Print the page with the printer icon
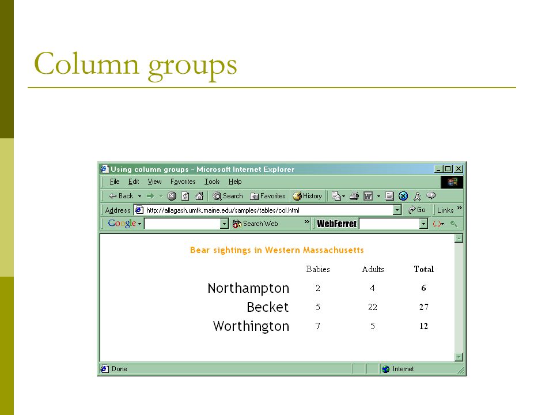This screenshot has width=553, height=415. click(x=354, y=196)
